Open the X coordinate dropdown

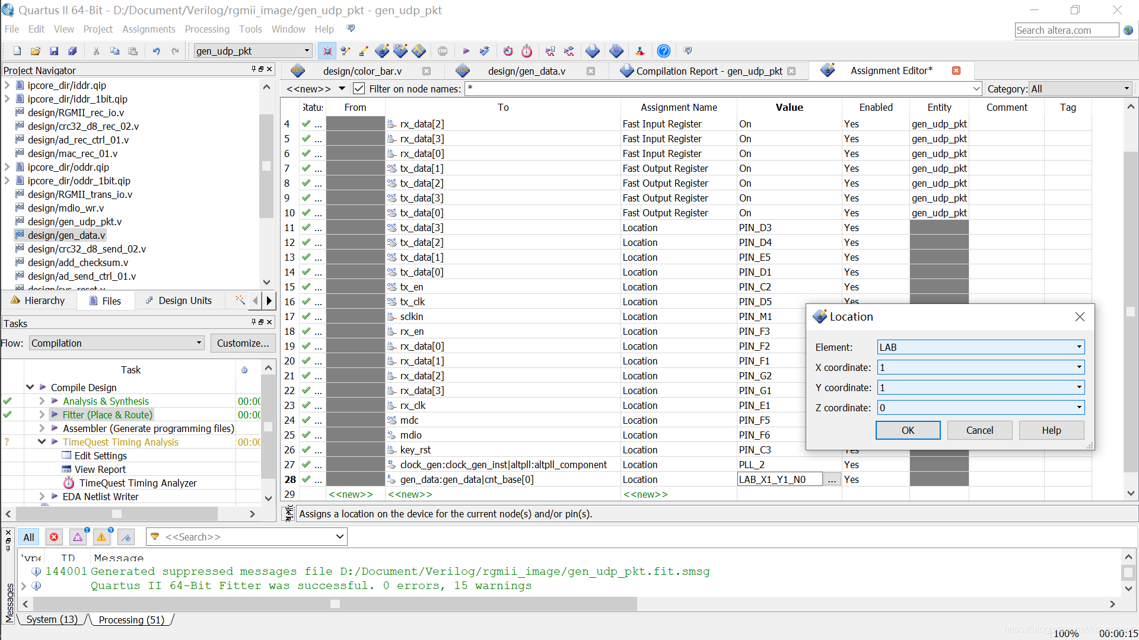(x=981, y=367)
